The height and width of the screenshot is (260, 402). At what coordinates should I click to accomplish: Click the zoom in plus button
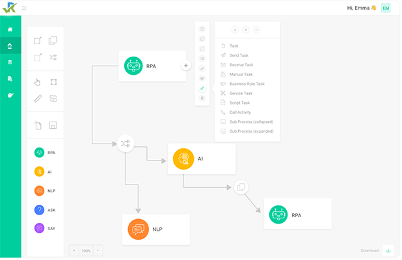pos(74,250)
